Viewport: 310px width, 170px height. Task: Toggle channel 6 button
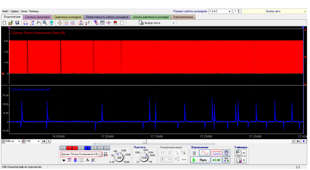(x=101, y=148)
